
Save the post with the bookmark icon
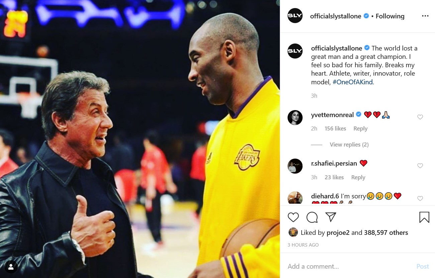424,217
